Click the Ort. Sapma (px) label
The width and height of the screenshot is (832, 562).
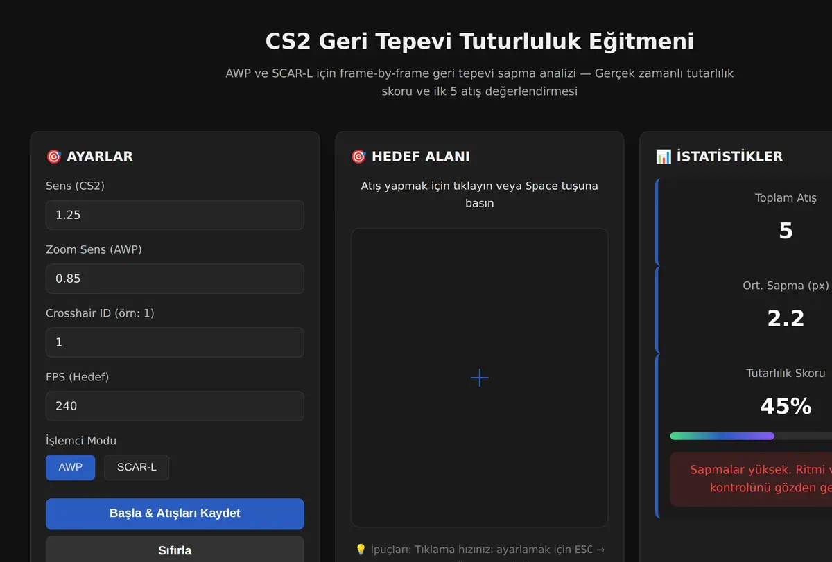[x=786, y=286]
